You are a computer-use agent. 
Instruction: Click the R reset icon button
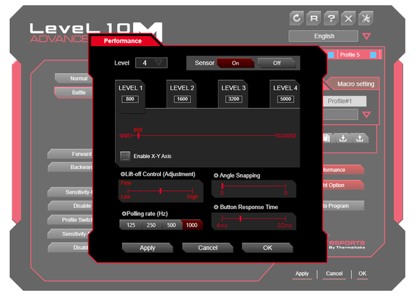(313, 18)
